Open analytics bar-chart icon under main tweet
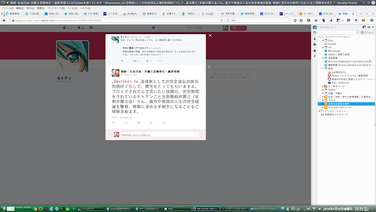Viewport: 376px width, 212px height. (151, 123)
